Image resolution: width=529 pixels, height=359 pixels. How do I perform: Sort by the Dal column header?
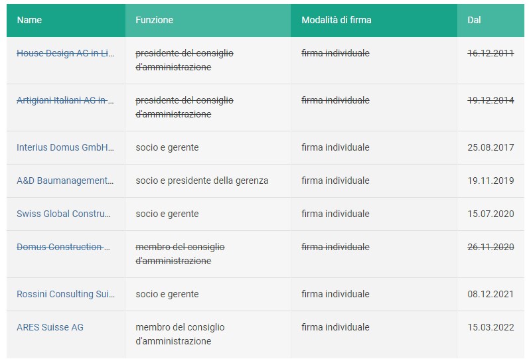tap(474, 21)
